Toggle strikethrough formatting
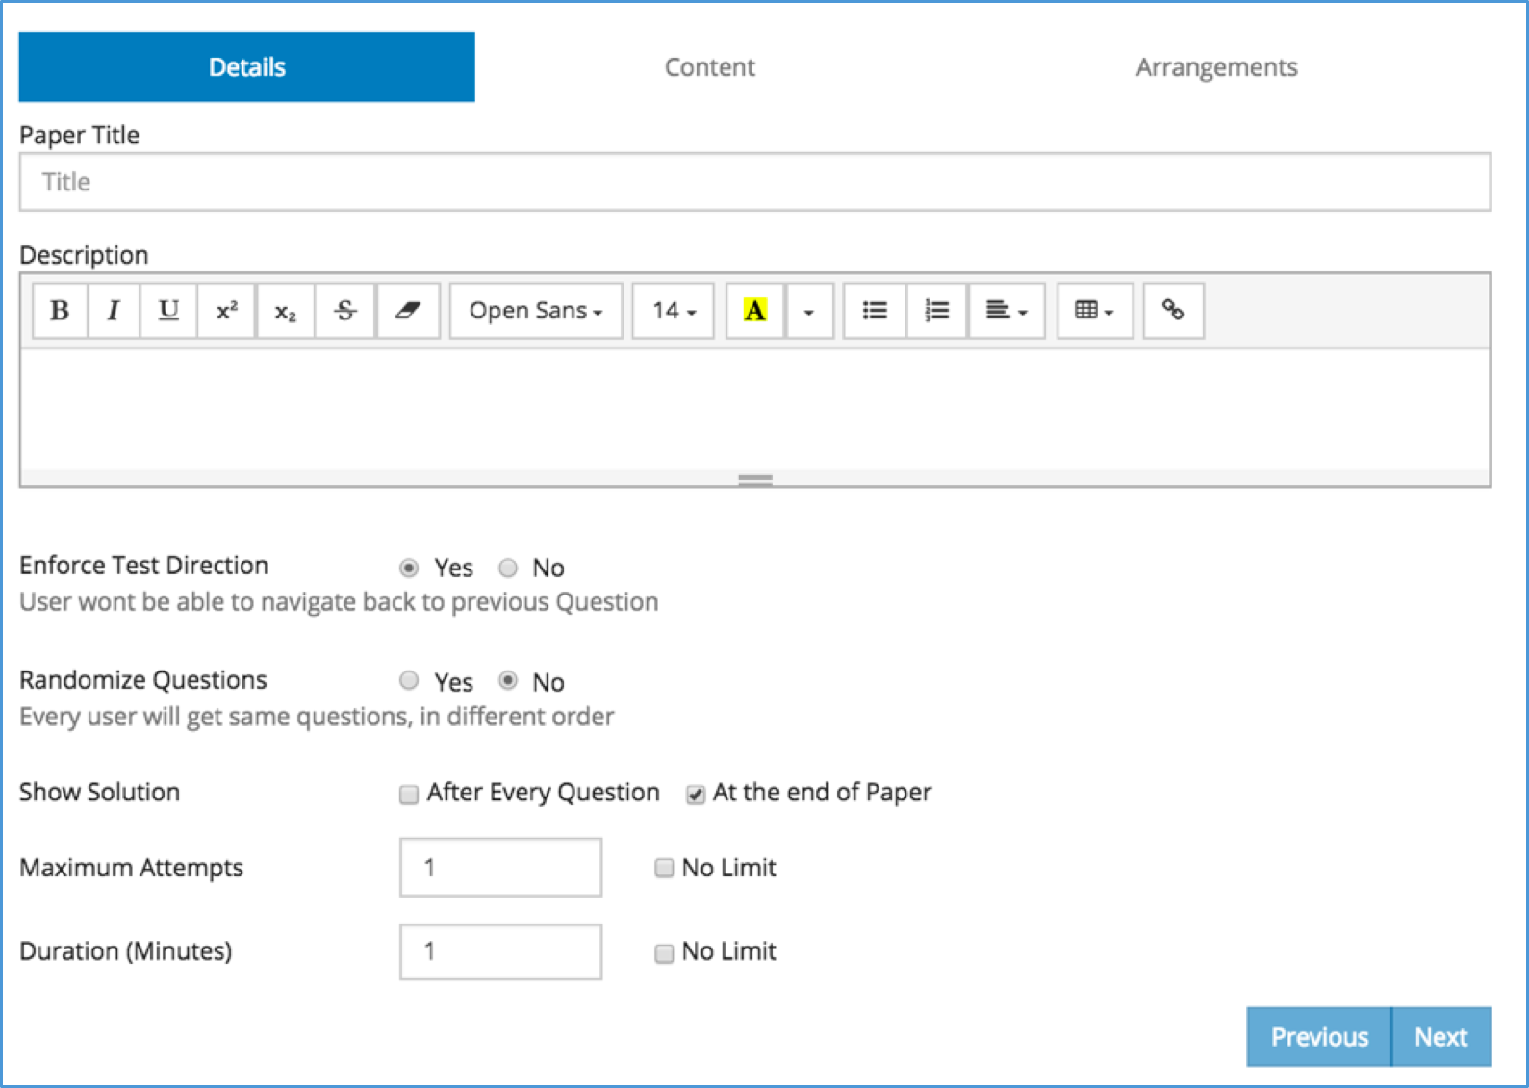1529x1088 pixels. [x=345, y=311]
